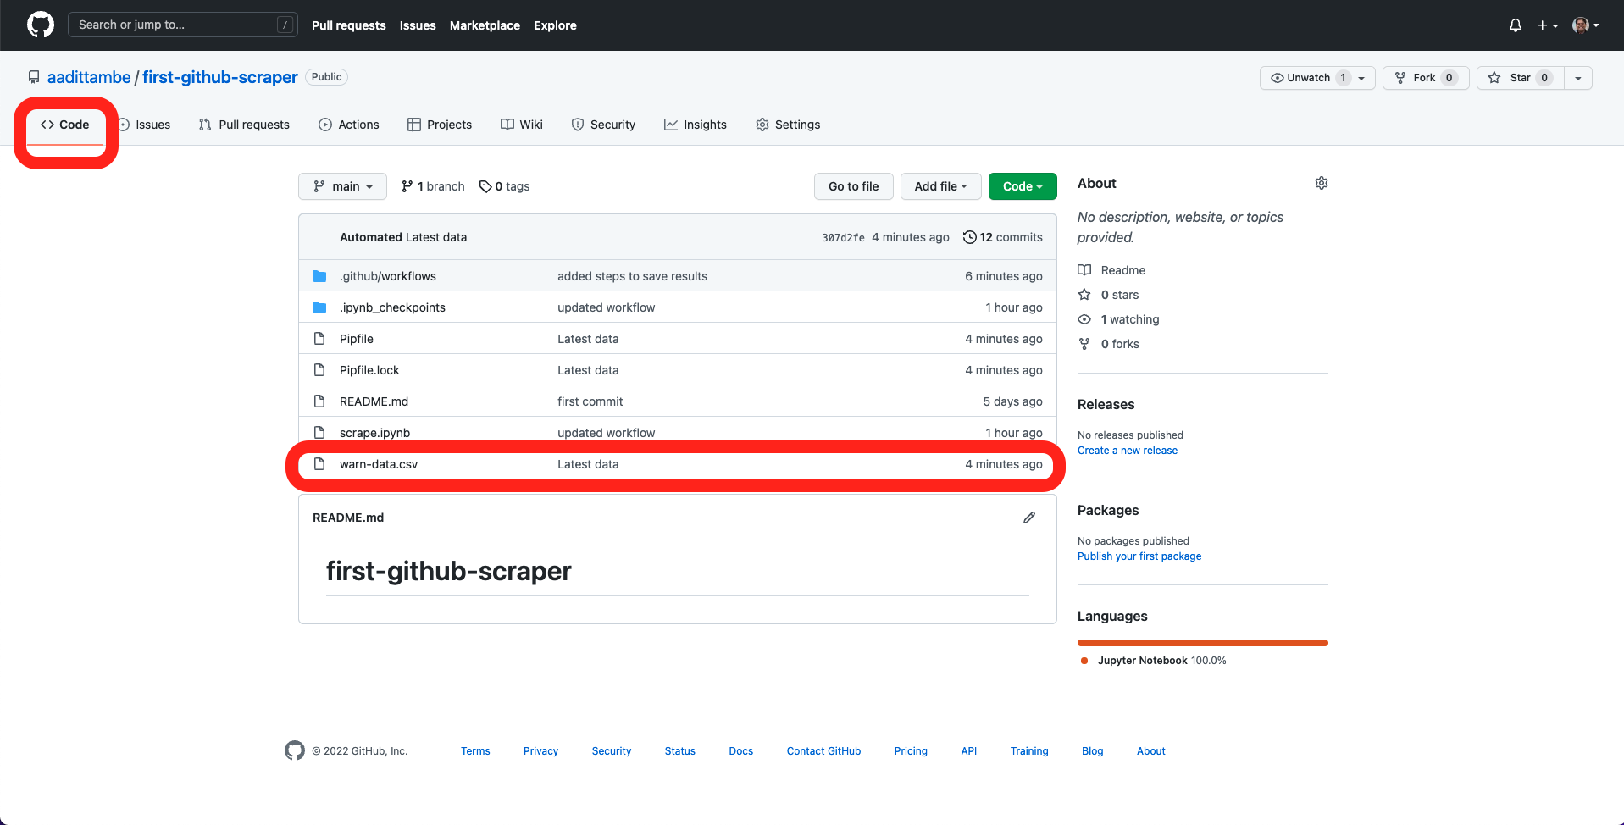
Task: Click the file icon for Pipfile.lock
Action: pos(319,370)
